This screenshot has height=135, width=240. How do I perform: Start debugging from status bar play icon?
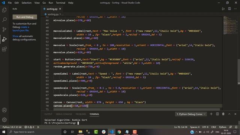pyautogui.click(x=38, y=127)
